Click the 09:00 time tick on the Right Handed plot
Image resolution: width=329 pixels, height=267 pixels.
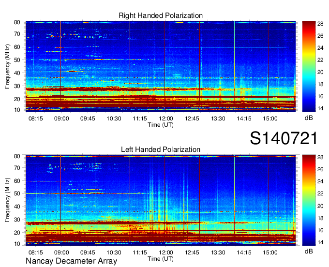[61, 119]
